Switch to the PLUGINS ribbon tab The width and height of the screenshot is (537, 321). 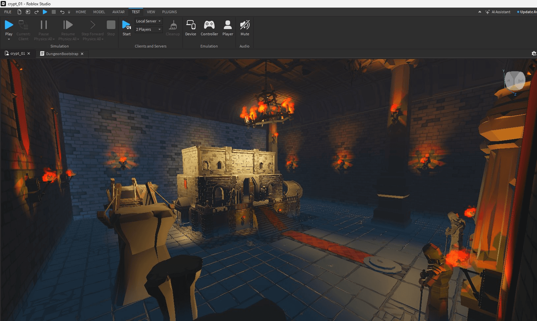(x=169, y=12)
